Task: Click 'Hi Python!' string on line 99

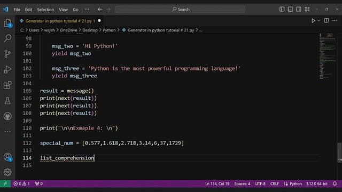Action: click(x=100, y=46)
